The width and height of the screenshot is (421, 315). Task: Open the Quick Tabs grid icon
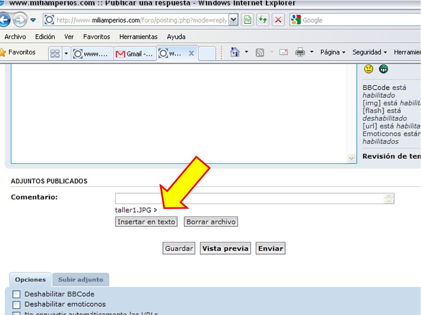(x=55, y=54)
